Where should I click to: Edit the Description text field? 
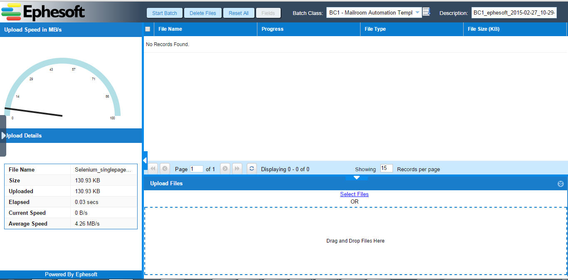tap(514, 12)
